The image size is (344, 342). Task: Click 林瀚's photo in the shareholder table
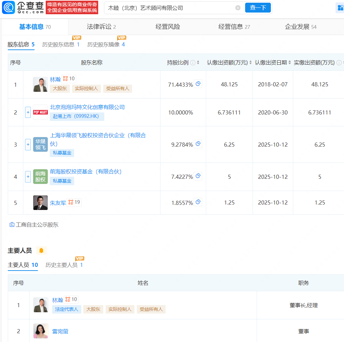(x=40, y=84)
